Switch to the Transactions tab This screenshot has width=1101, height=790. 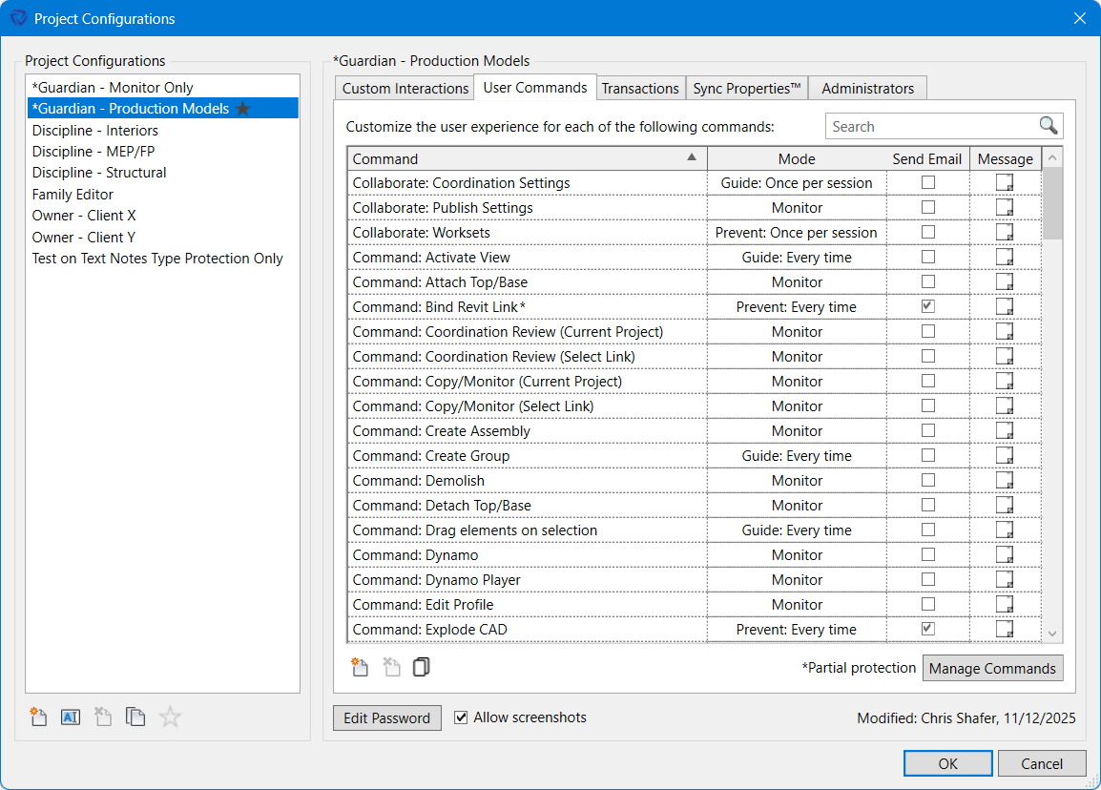point(640,87)
